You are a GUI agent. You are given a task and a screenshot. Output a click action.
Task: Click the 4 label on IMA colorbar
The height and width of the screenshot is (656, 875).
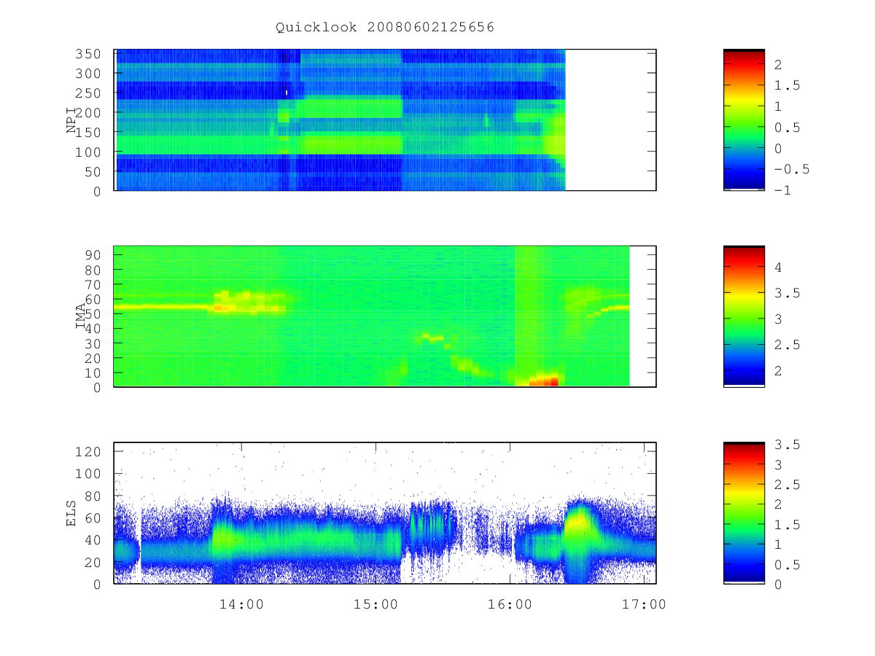pos(778,268)
